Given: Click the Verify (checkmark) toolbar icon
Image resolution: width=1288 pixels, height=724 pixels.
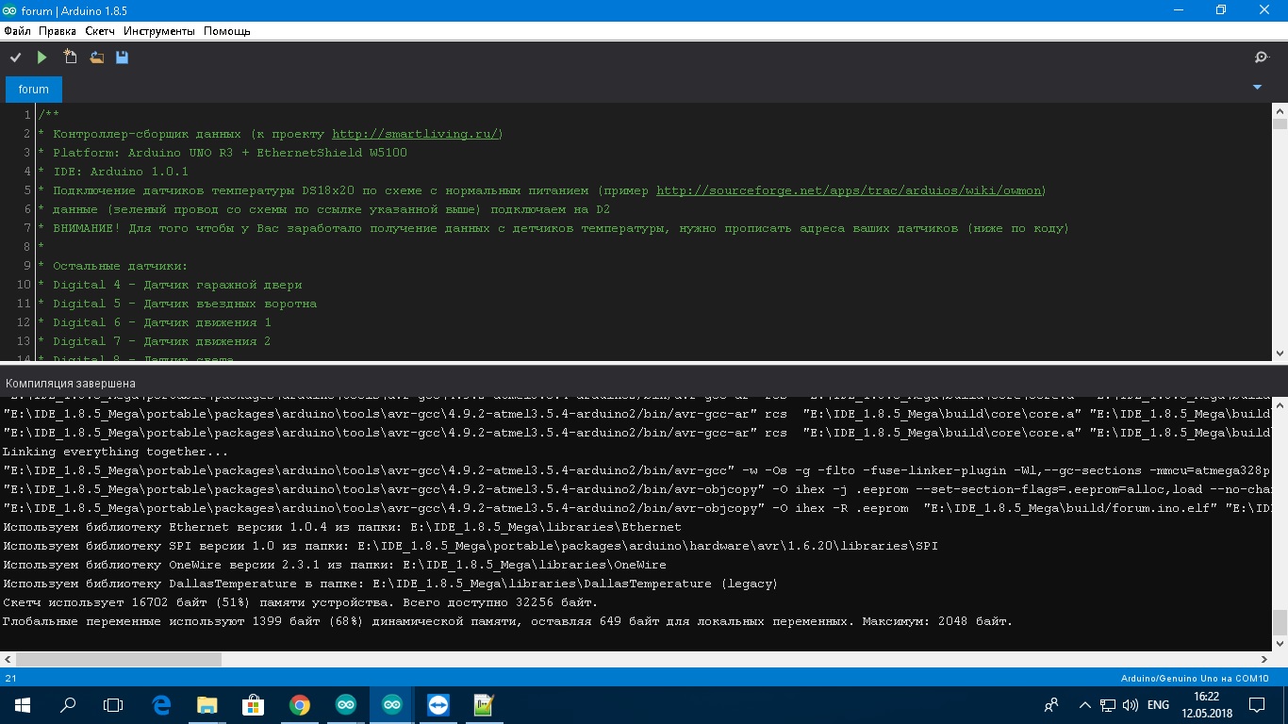Looking at the screenshot, I should (16, 58).
